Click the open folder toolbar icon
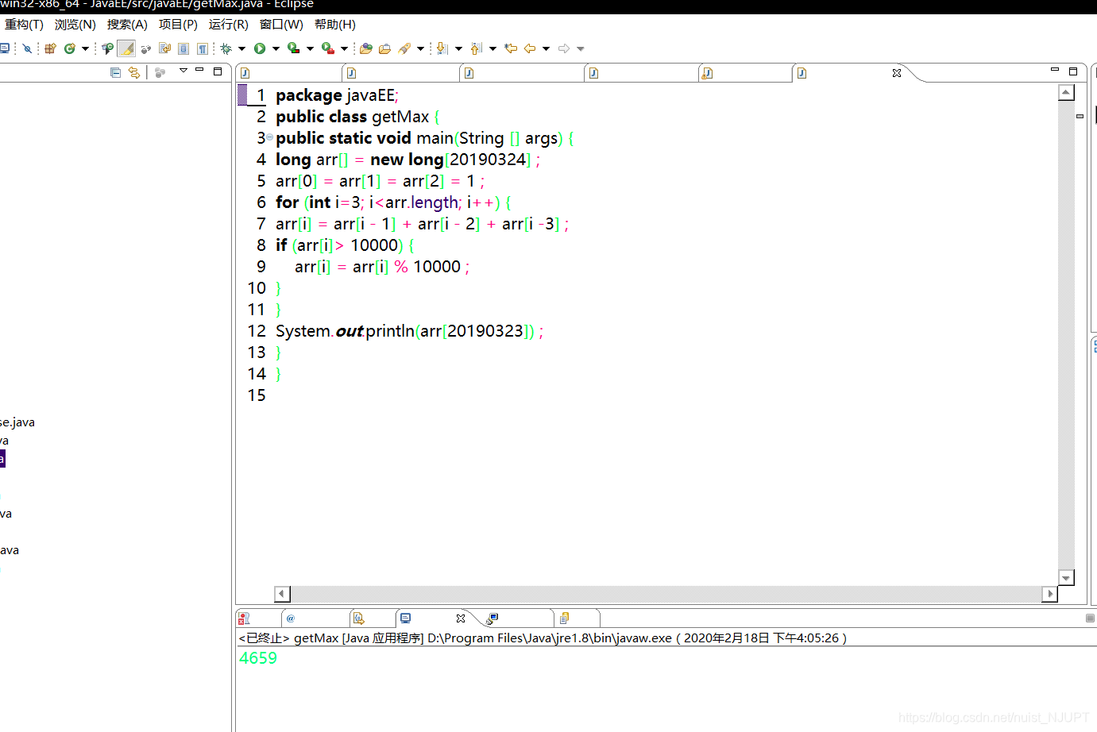 click(x=384, y=48)
